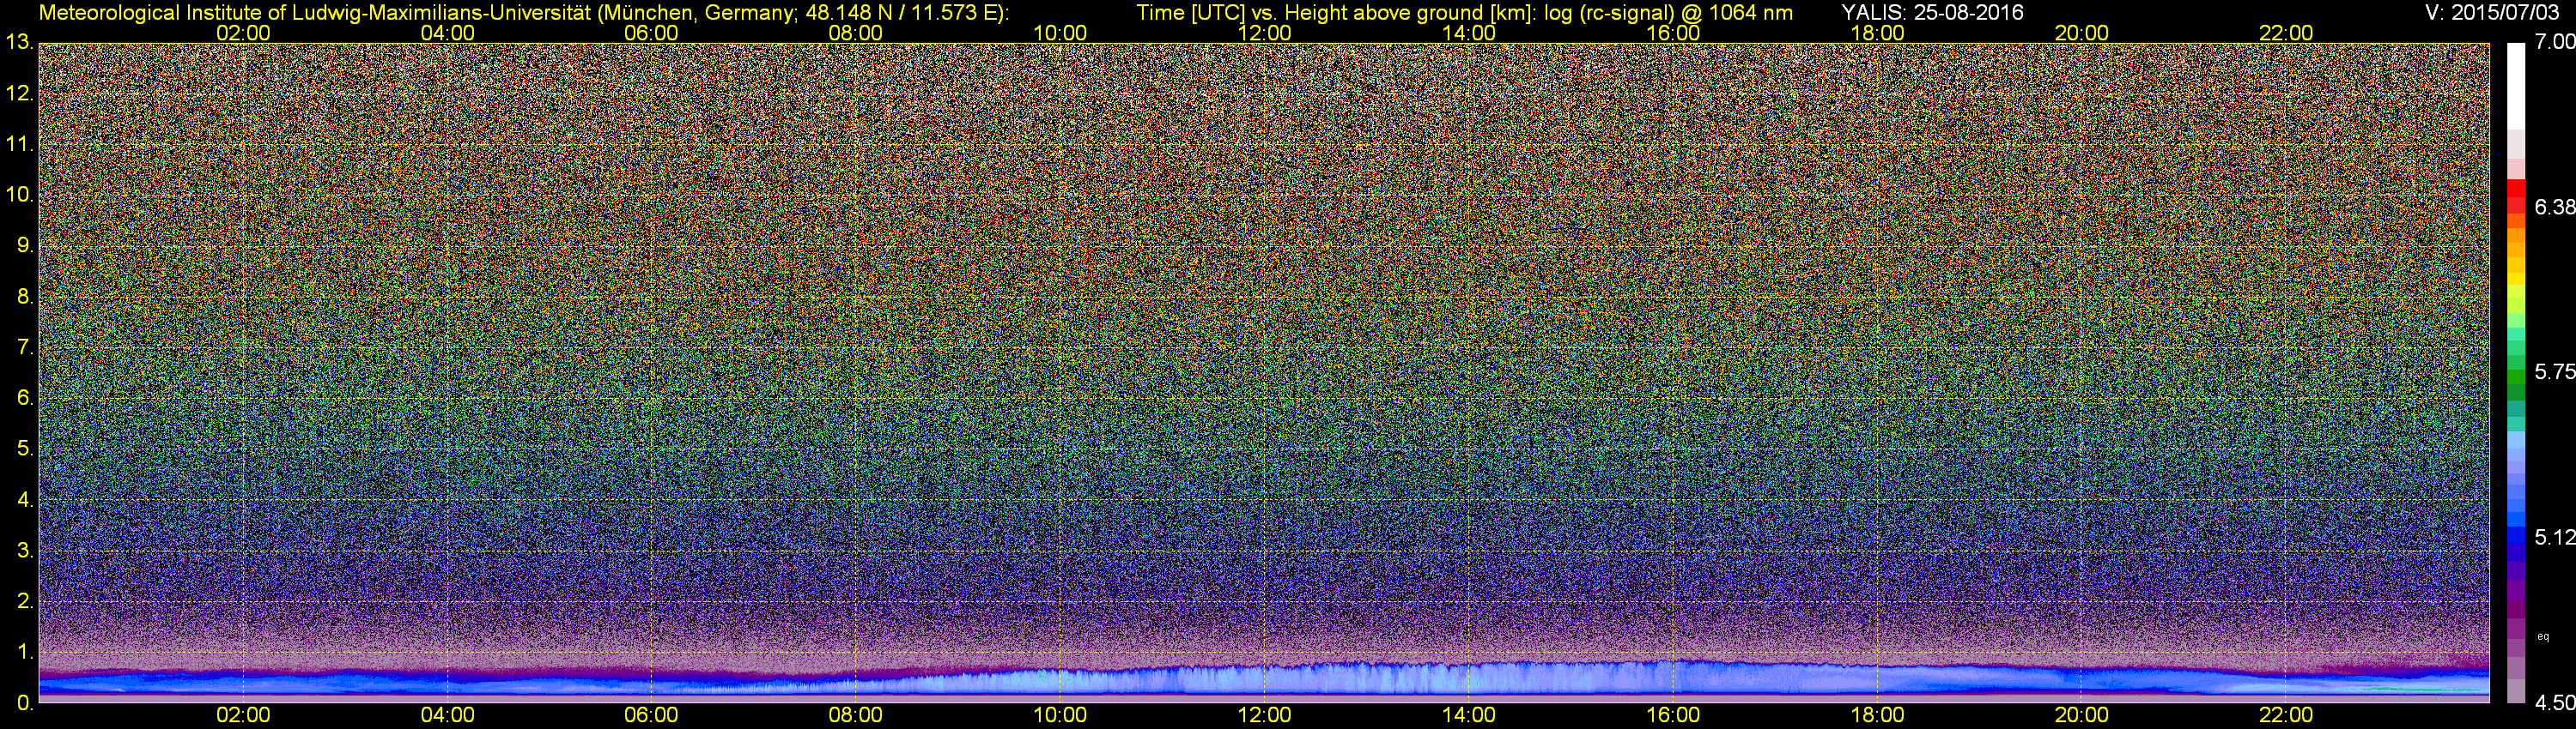Click the 12:00 label on the top time axis
This screenshot has width=2576, height=729.
[x=1264, y=33]
